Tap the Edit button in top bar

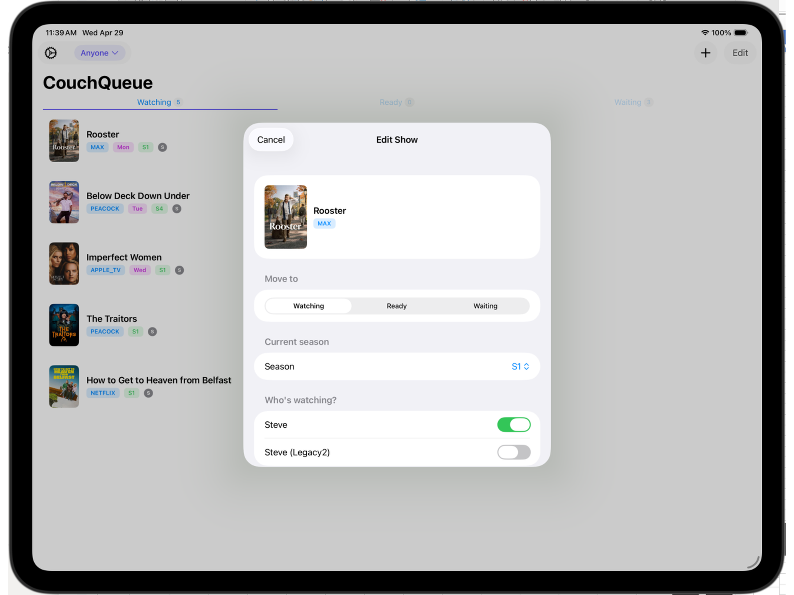[x=740, y=53]
